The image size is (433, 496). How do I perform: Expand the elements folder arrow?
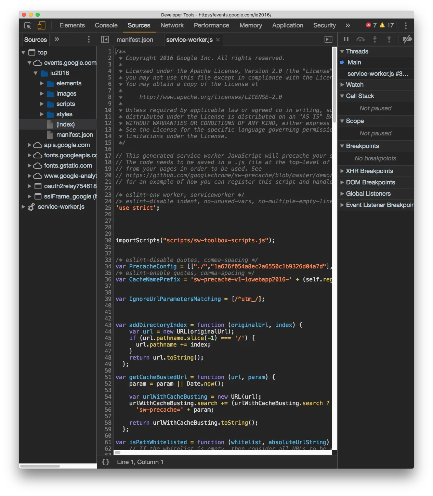(x=42, y=83)
